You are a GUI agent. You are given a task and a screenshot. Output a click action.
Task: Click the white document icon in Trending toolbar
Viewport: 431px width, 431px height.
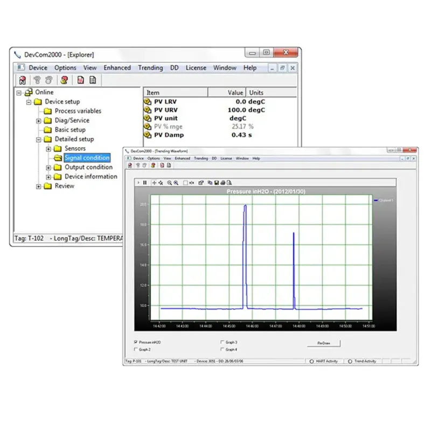click(169, 165)
